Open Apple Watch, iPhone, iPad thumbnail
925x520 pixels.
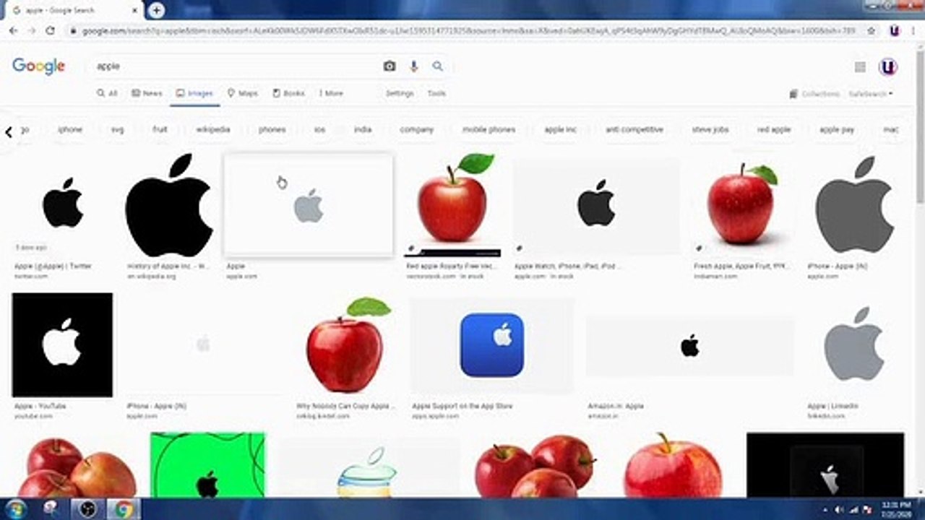tap(596, 207)
